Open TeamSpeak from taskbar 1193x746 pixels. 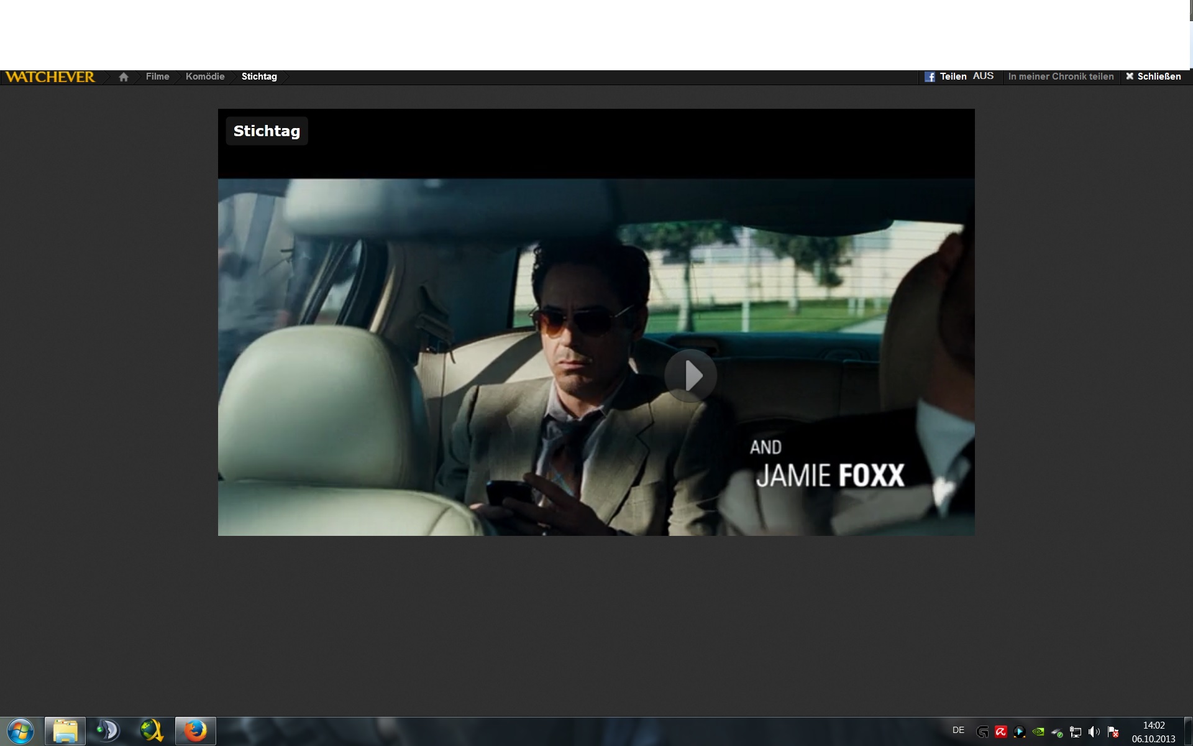(x=108, y=730)
